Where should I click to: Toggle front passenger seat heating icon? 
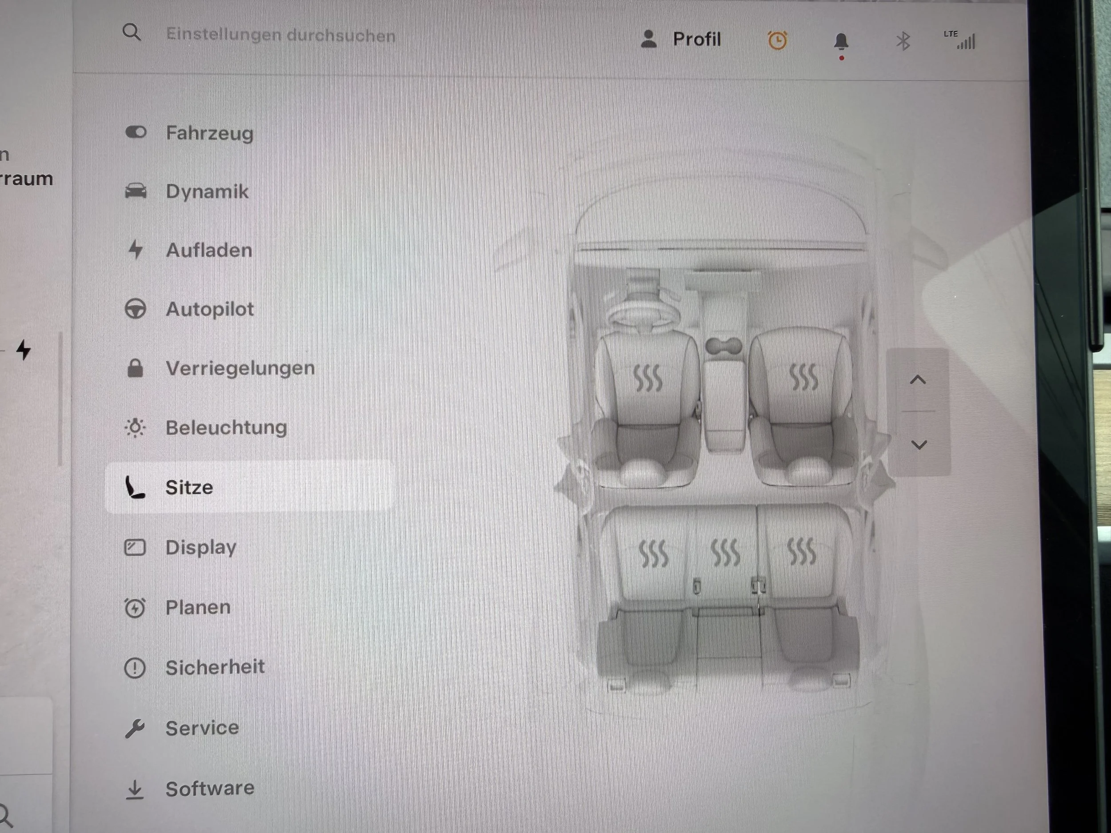(x=803, y=377)
